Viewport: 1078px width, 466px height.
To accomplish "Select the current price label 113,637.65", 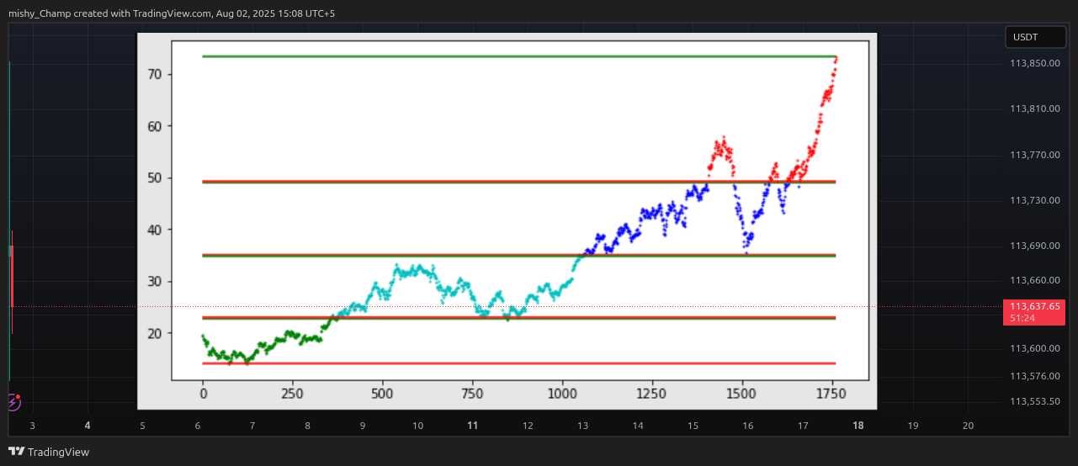I will click(1034, 306).
